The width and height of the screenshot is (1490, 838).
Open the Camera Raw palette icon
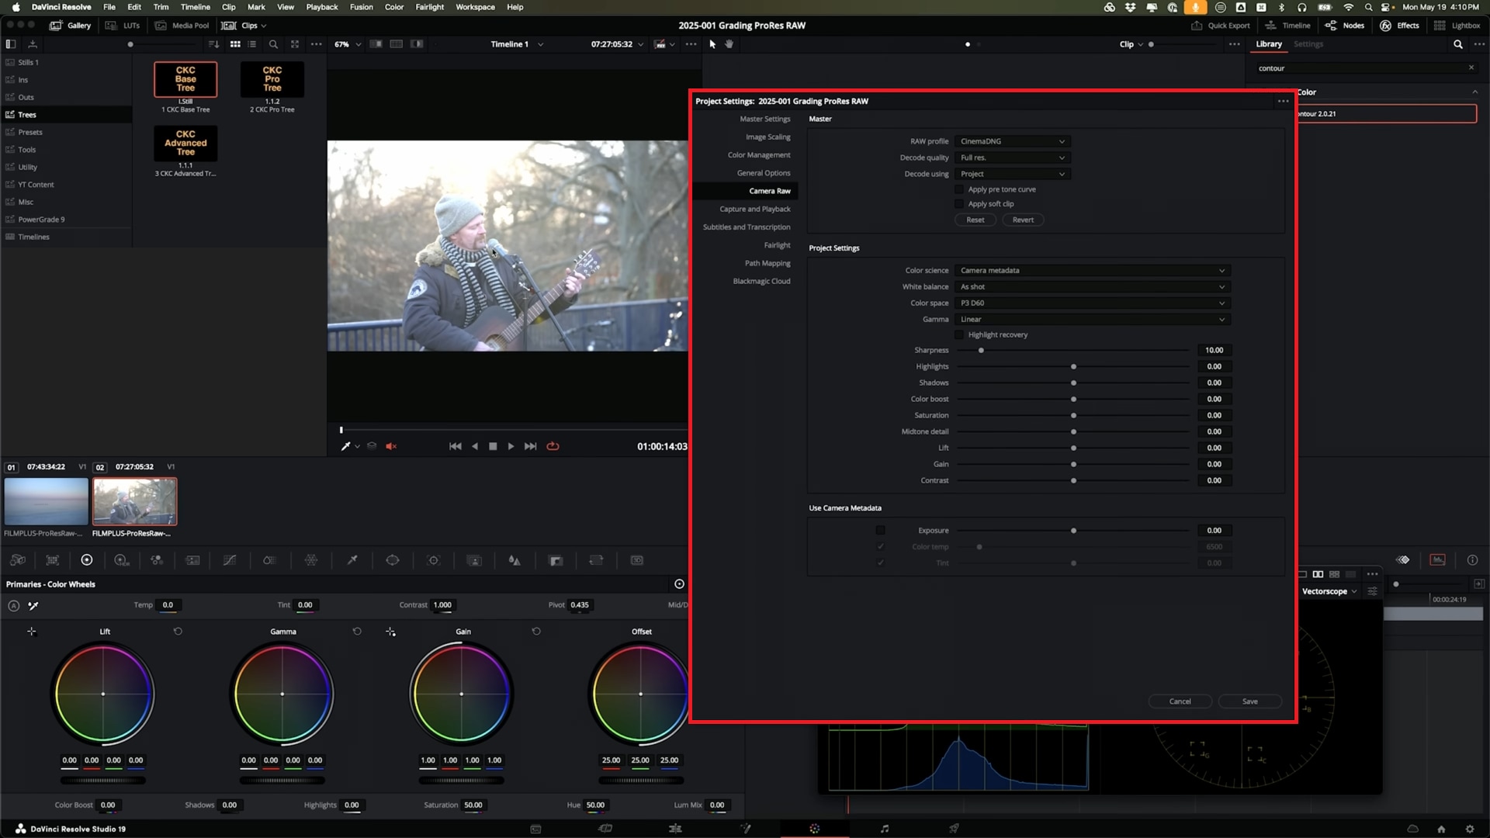17,560
